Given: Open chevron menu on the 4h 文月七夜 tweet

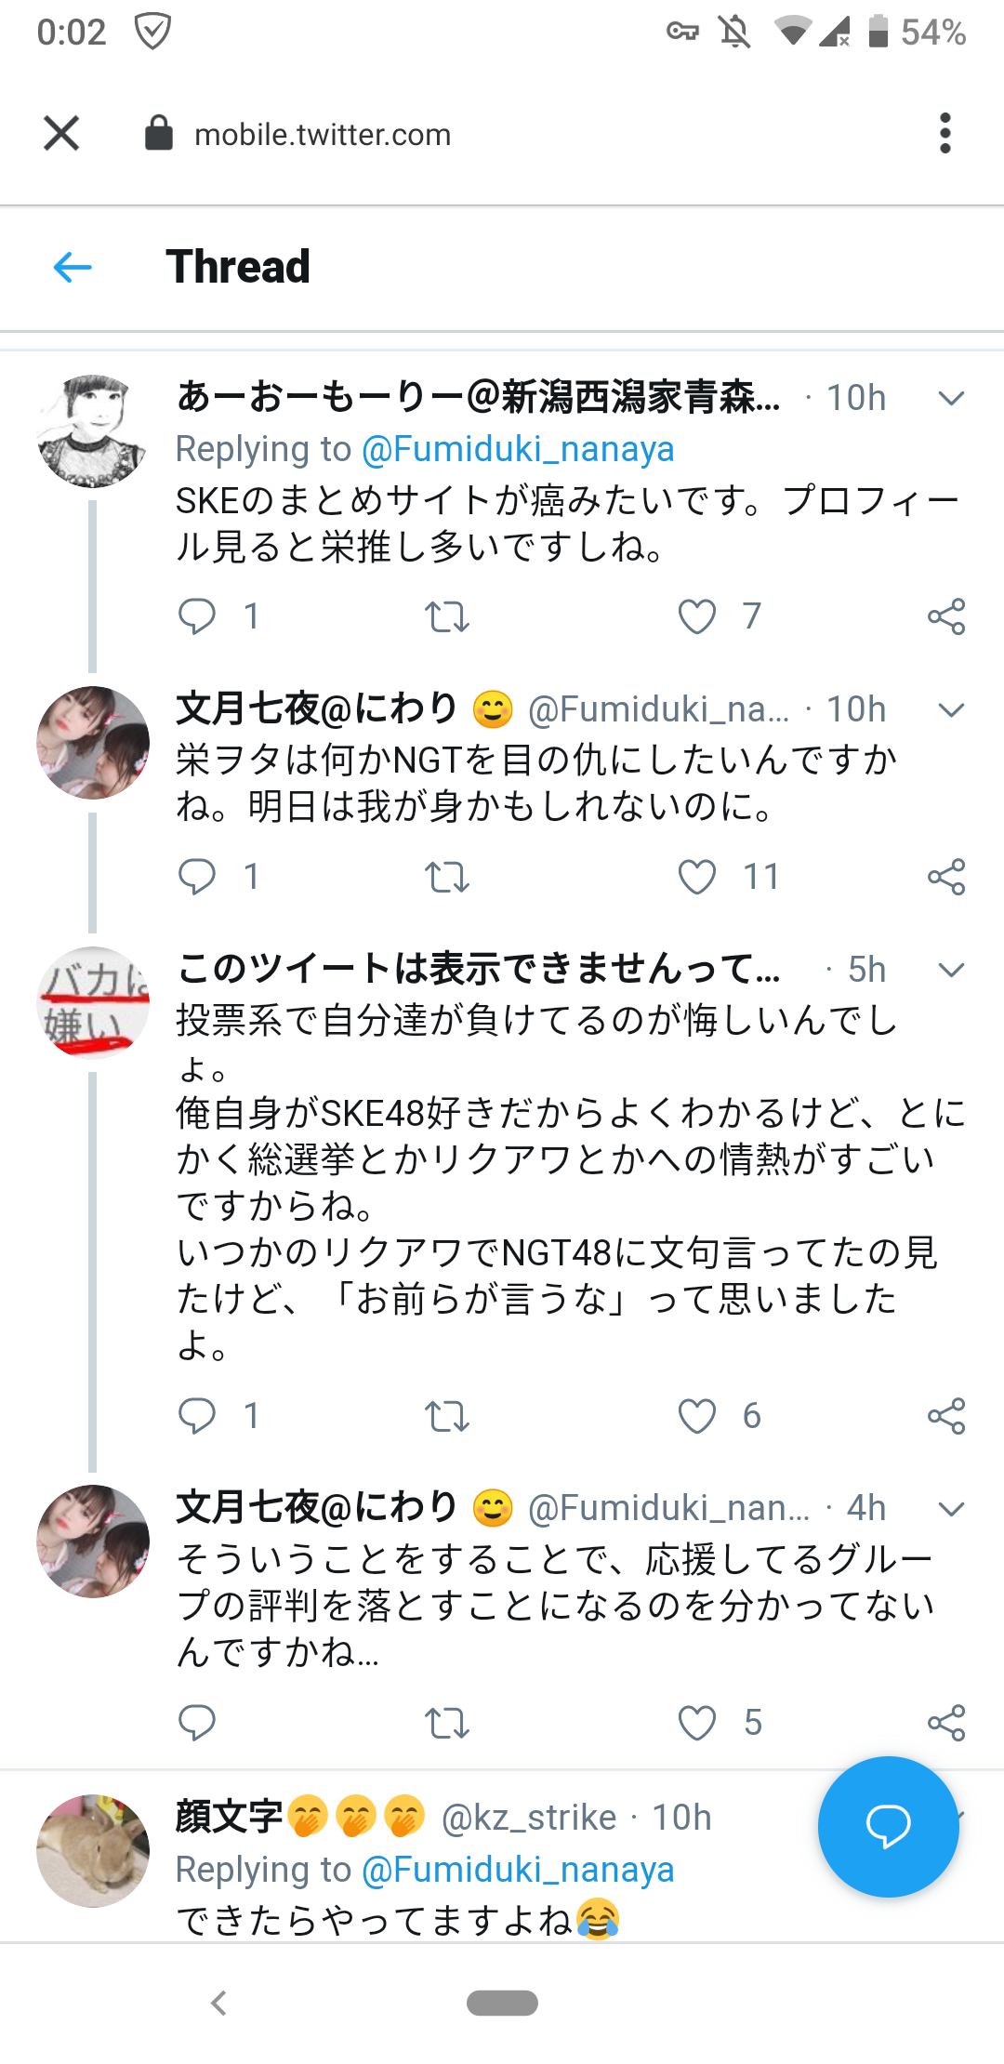Looking at the screenshot, I should (951, 1508).
